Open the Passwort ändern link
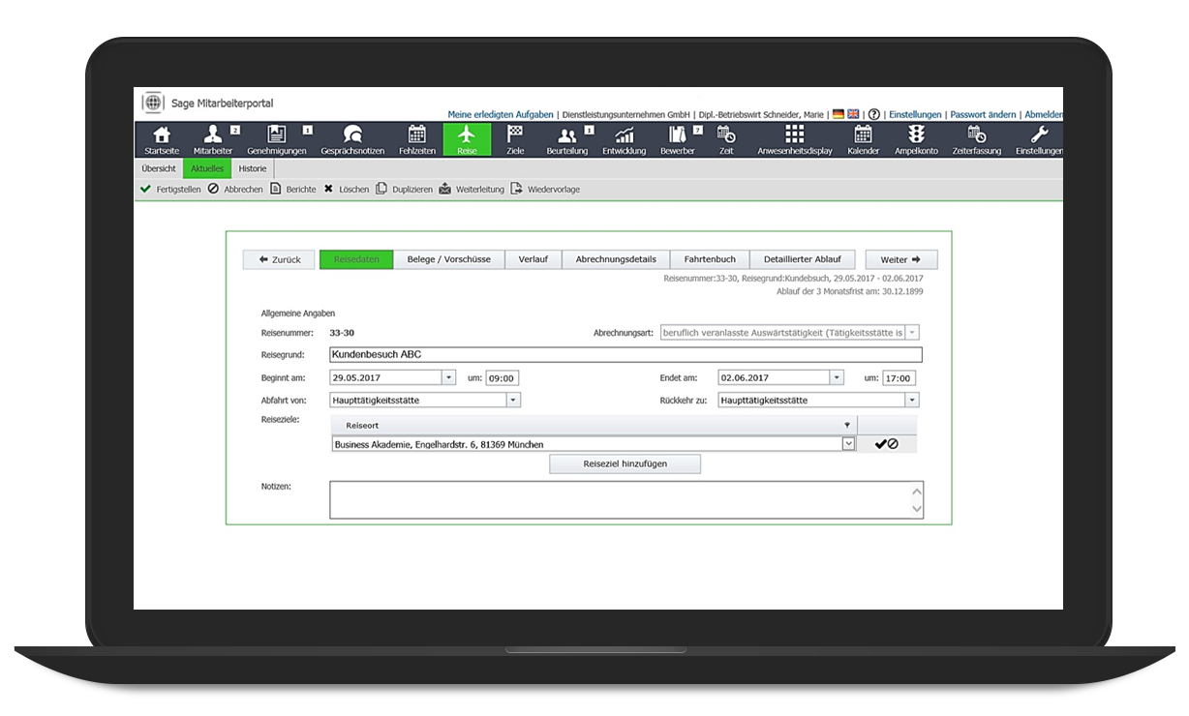This screenshot has height=716, width=1189. pos(983,114)
